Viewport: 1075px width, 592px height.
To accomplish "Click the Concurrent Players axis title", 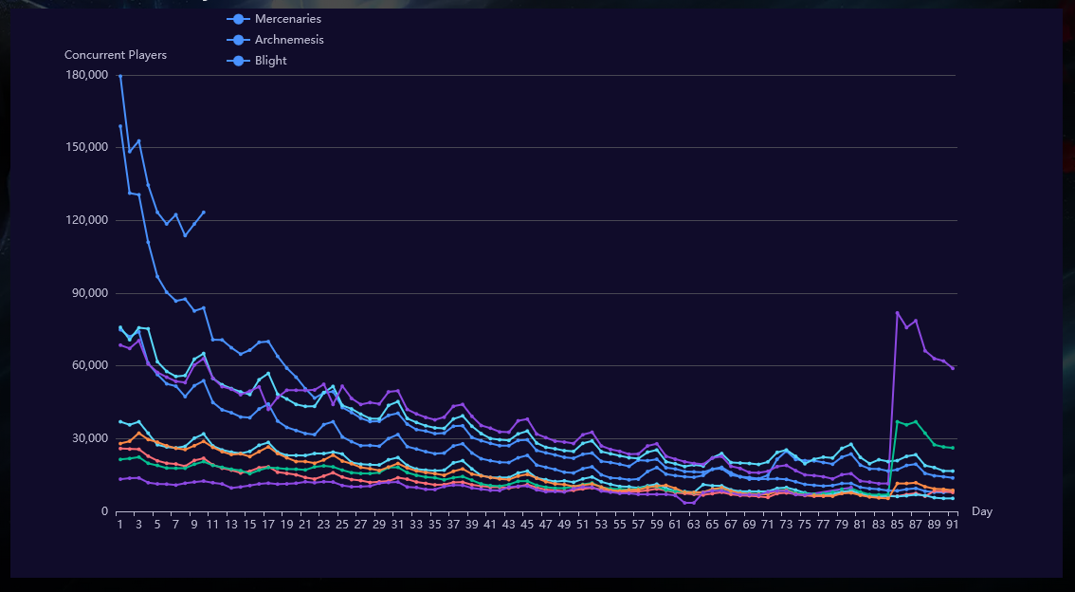I will pos(116,55).
